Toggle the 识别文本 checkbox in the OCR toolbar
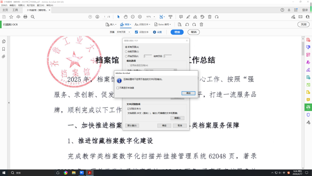This screenshot has height=176, width=312. click(137, 32)
